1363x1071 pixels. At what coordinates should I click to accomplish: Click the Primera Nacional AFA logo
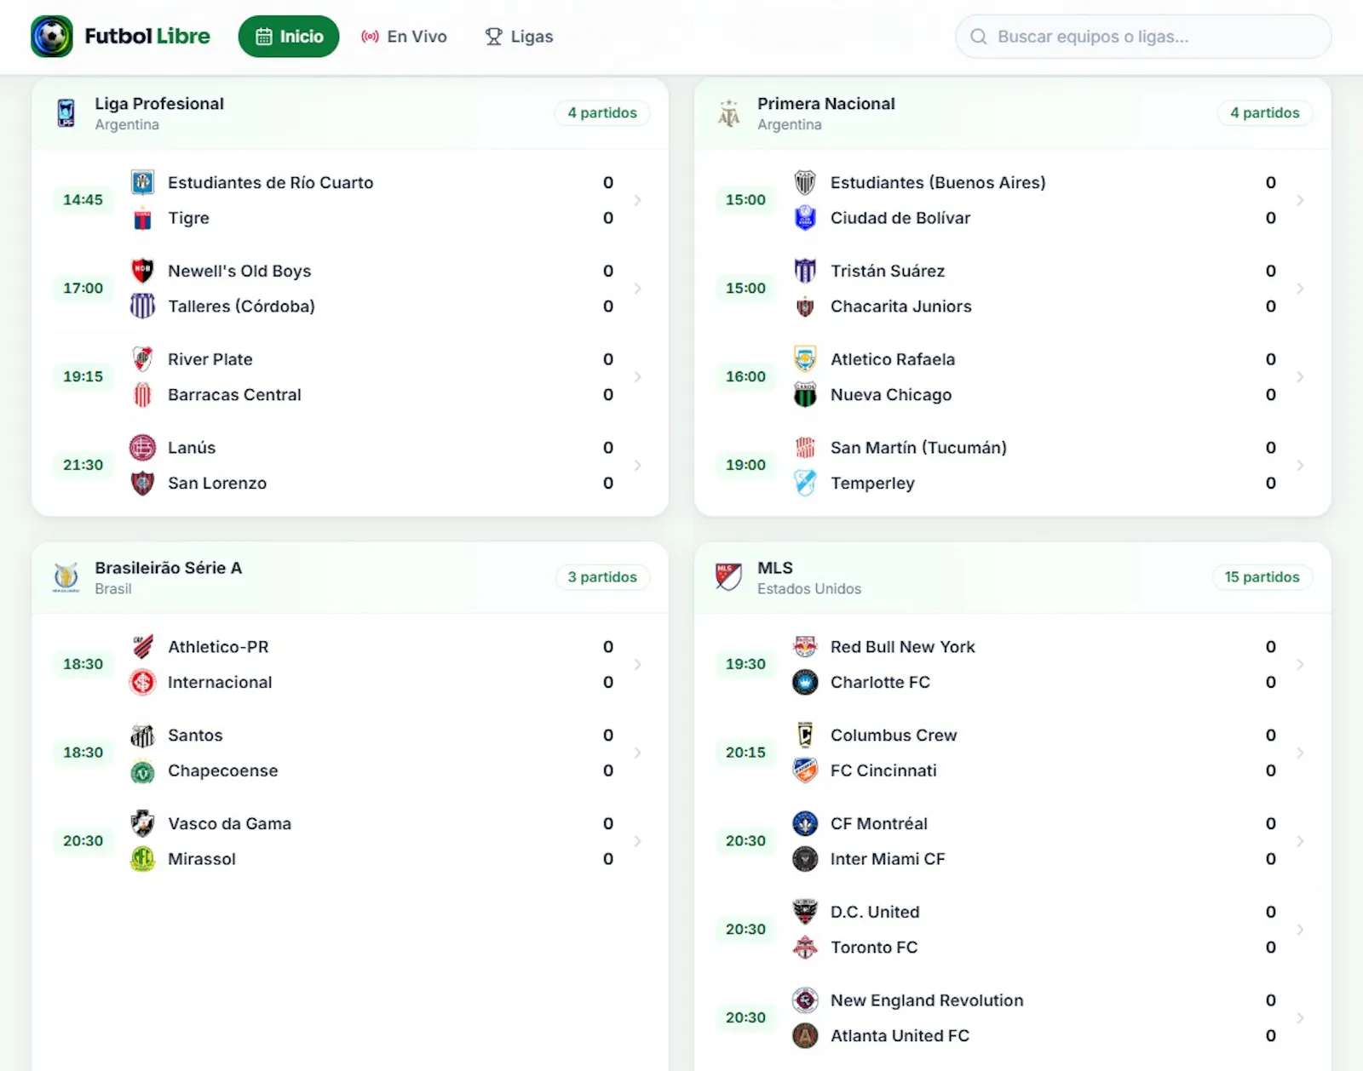[x=728, y=112]
